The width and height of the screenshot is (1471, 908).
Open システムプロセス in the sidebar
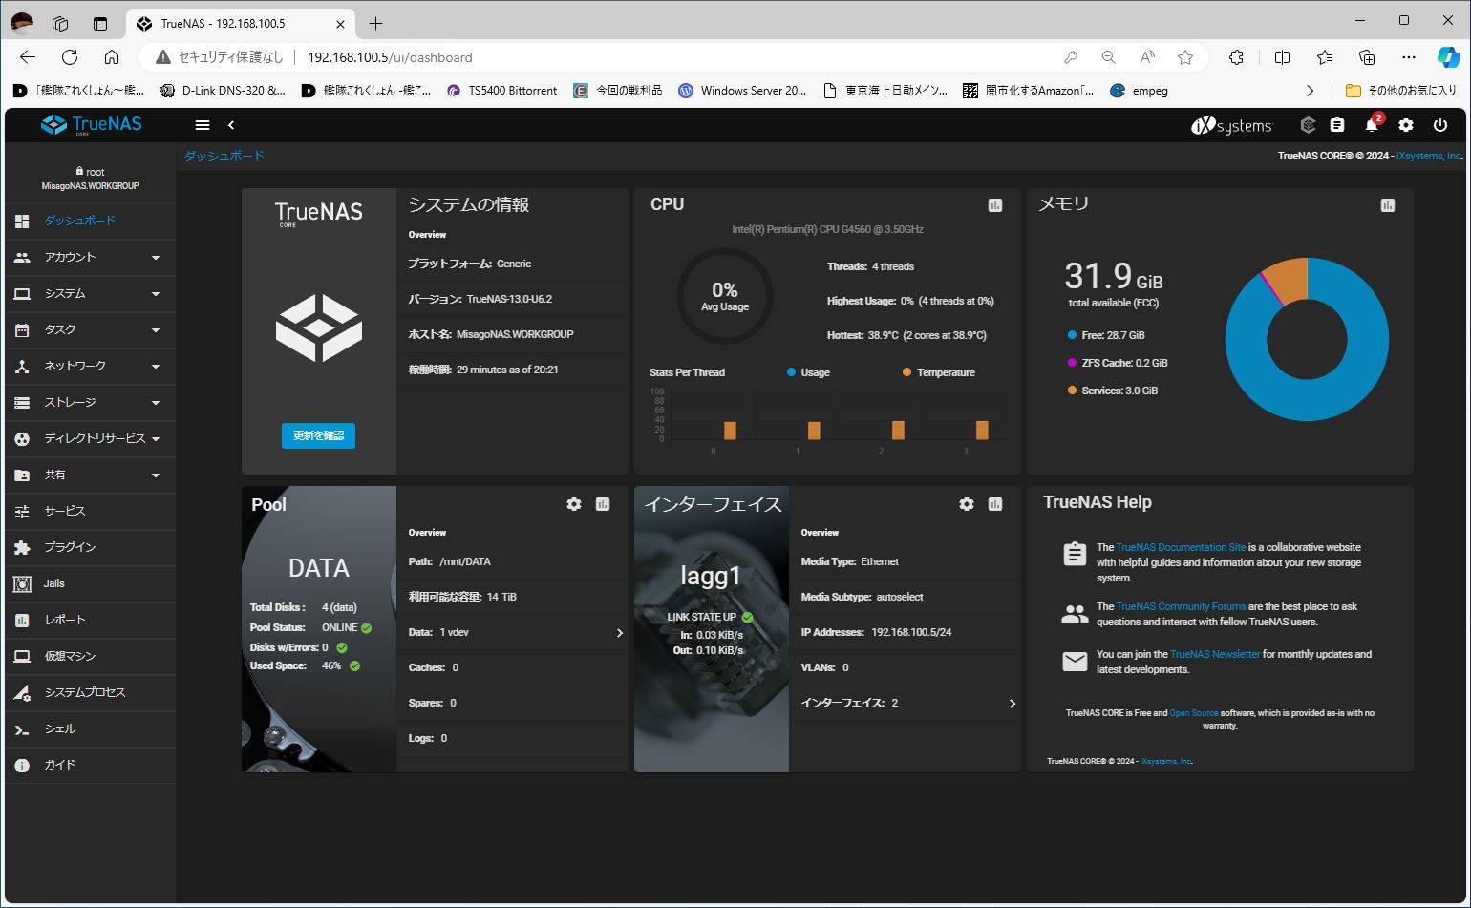click(91, 692)
